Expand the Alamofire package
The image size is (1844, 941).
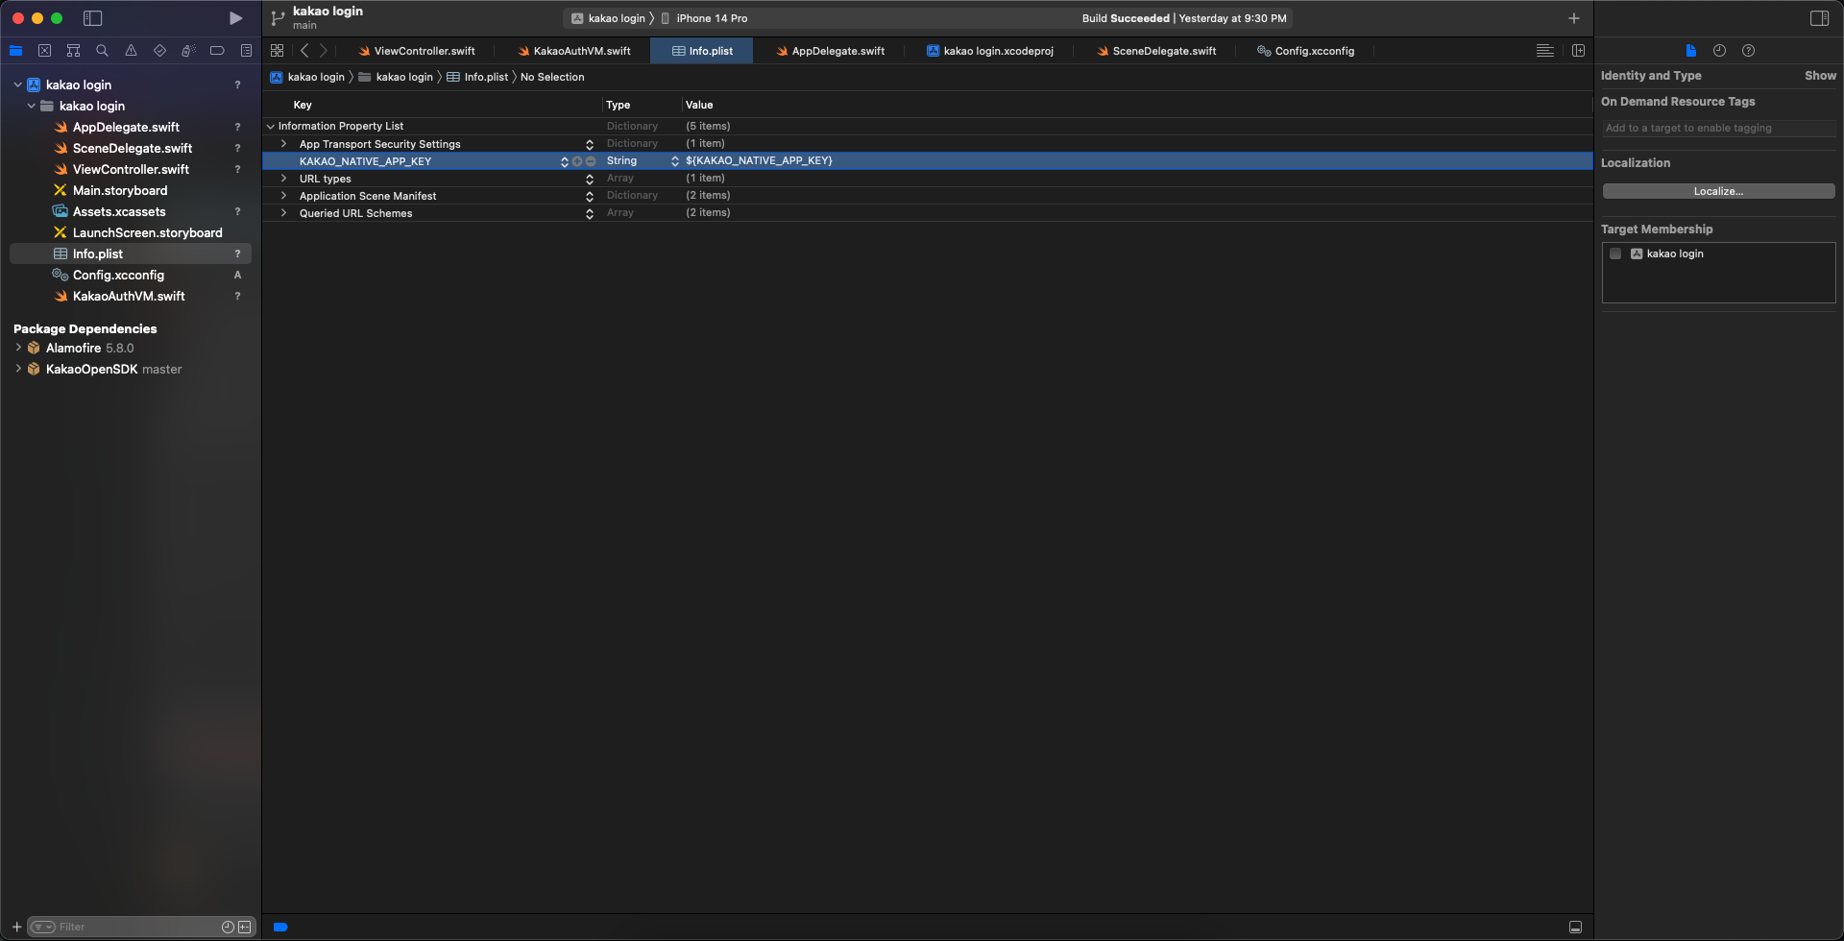point(18,348)
